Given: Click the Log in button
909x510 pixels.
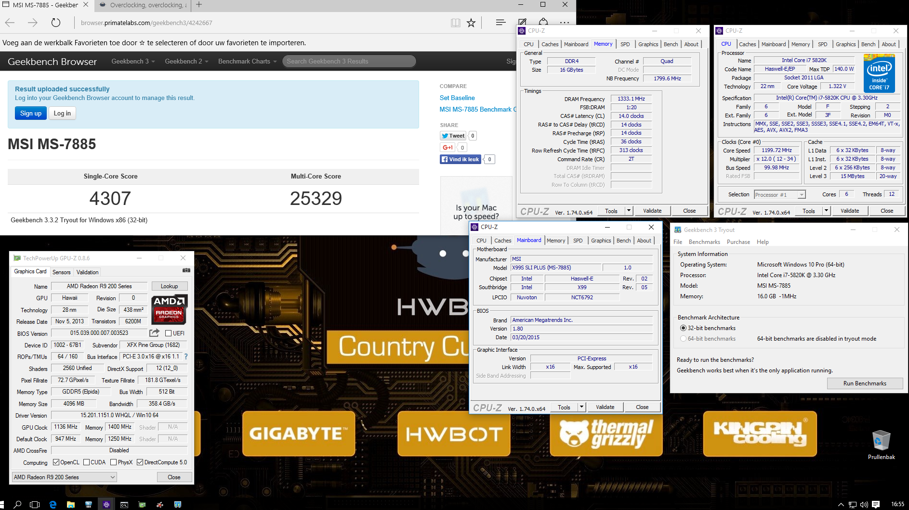Looking at the screenshot, I should pos(62,113).
